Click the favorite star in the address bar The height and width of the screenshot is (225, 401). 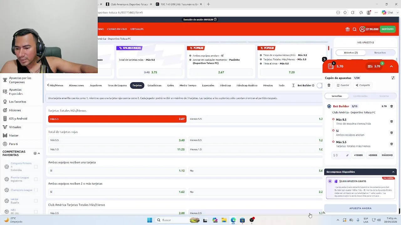tap(345, 12)
